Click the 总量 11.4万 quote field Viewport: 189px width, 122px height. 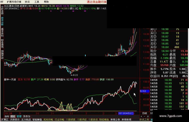159,62
